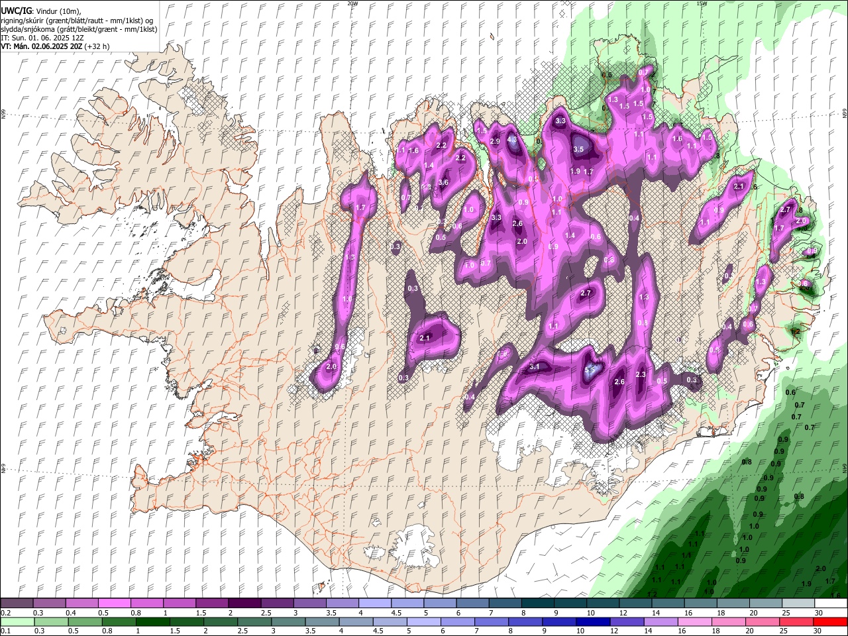The width and height of the screenshot is (848, 636).
Task: Click the '3.5' precipitation value on the map
Action: (578, 149)
